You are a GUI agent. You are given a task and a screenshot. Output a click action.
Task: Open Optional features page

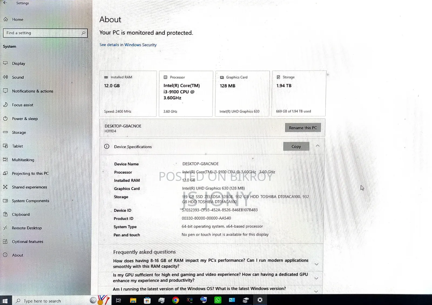point(28,242)
